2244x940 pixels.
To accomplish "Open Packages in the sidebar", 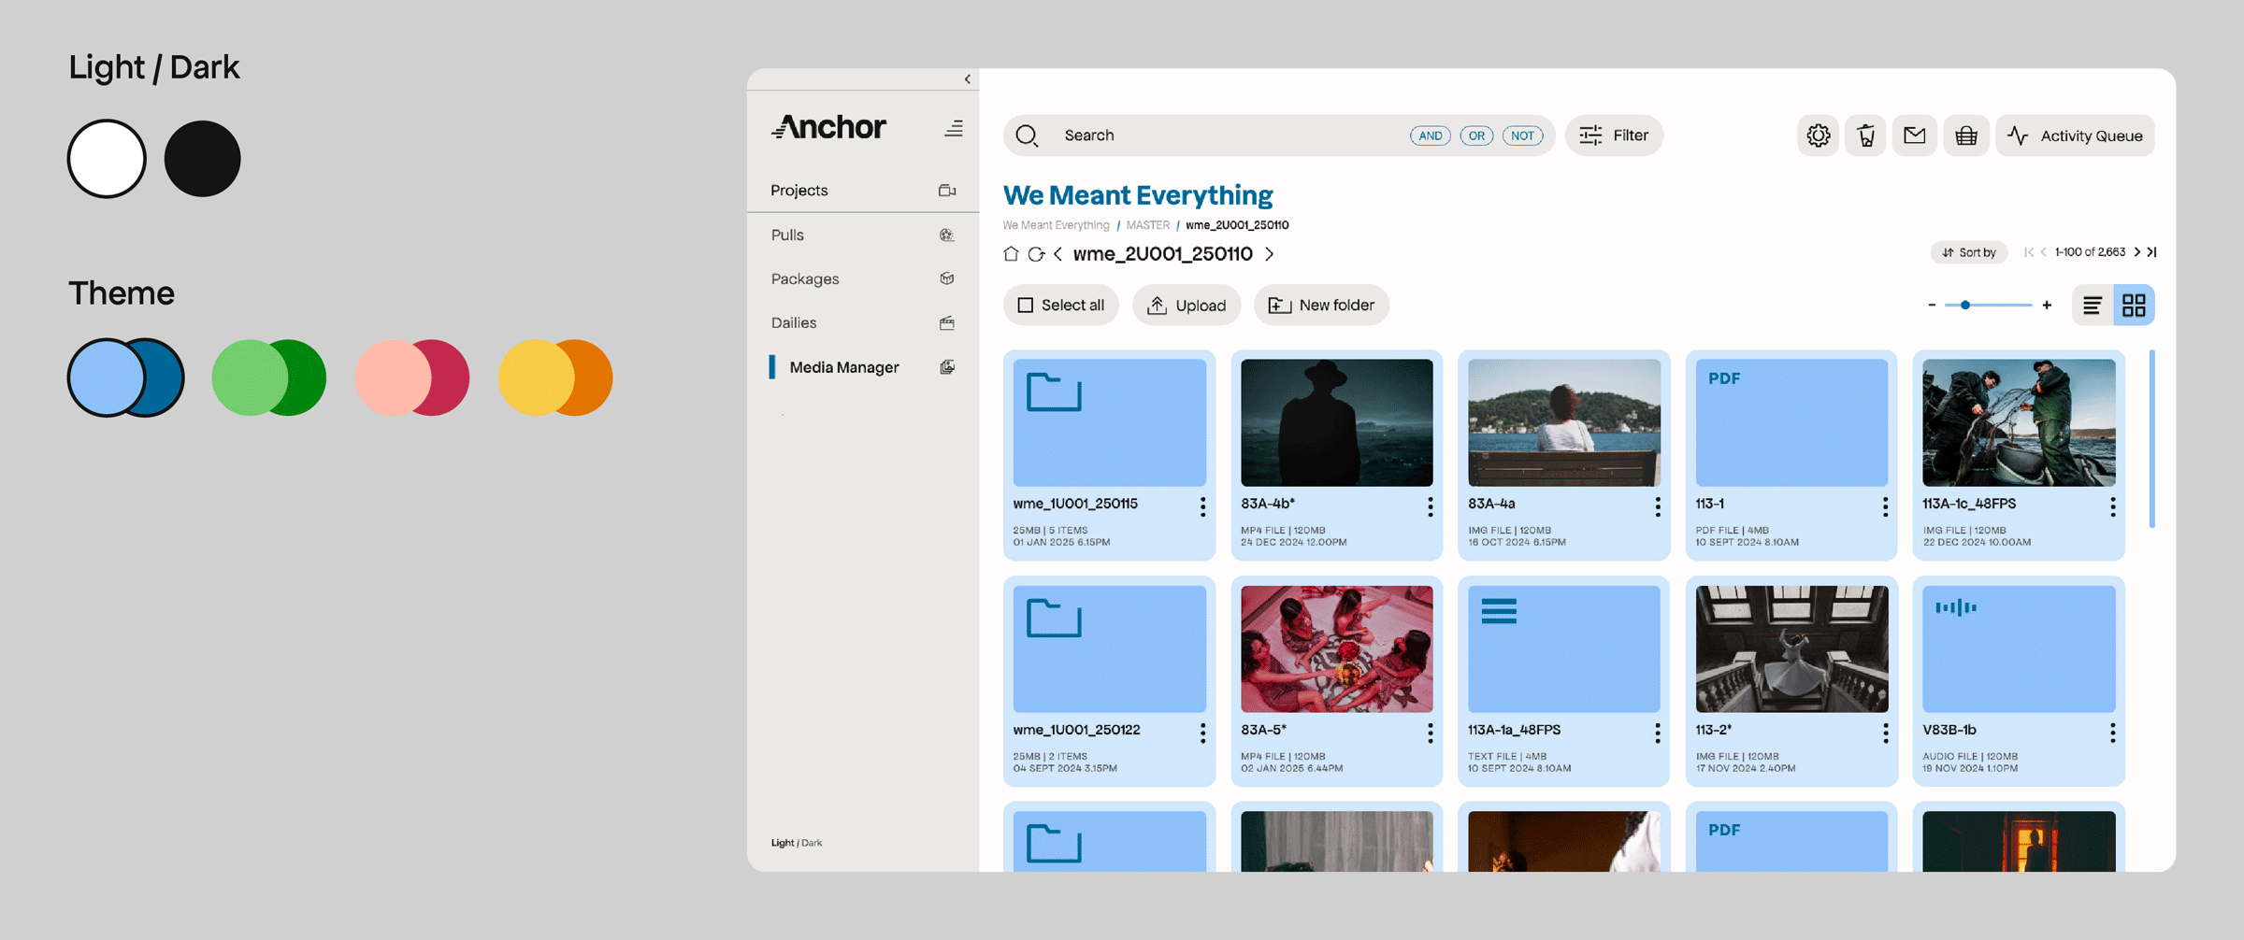I will (x=863, y=278).
